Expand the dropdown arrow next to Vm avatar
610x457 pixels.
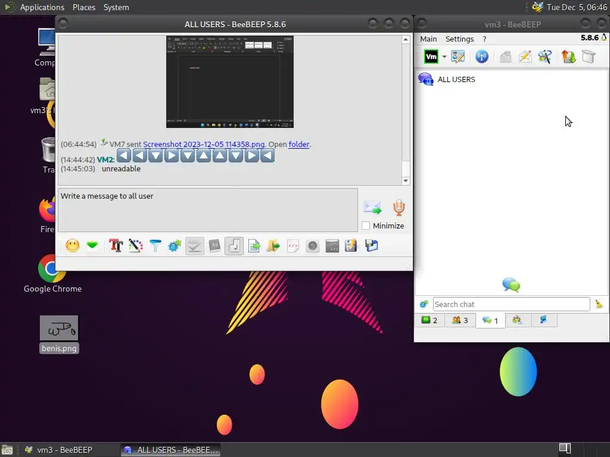pyautogui.click(x=444, y=57)
